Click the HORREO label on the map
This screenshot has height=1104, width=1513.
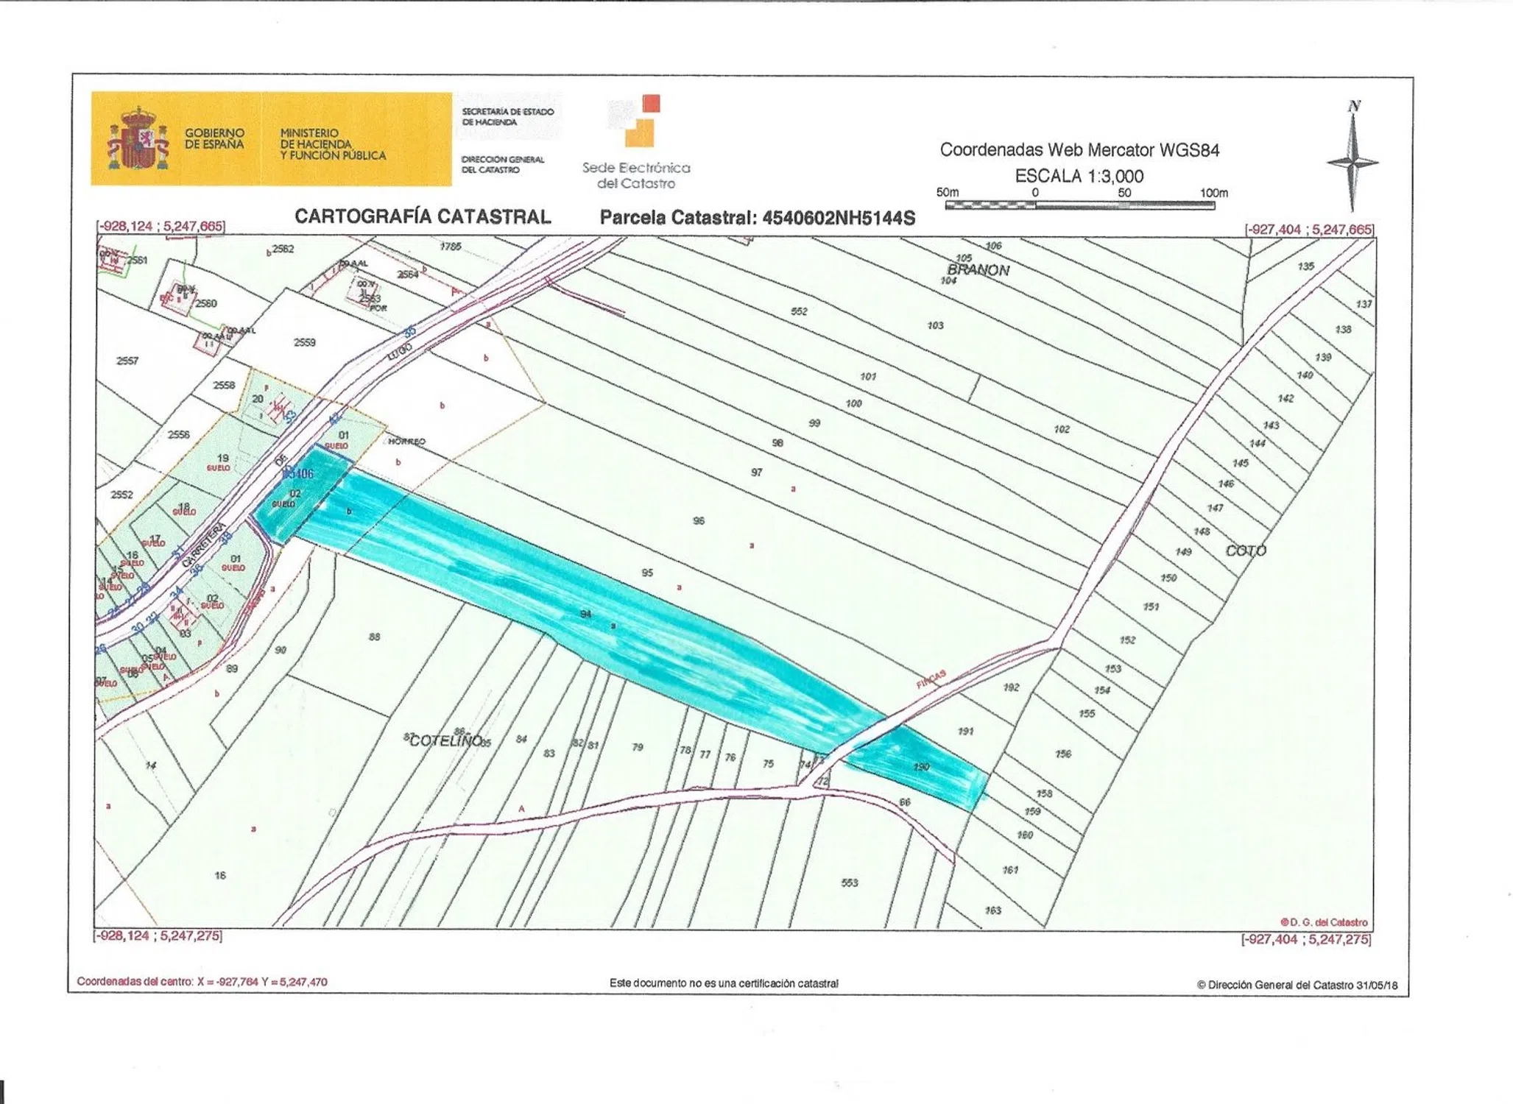(x=406, y=442)
